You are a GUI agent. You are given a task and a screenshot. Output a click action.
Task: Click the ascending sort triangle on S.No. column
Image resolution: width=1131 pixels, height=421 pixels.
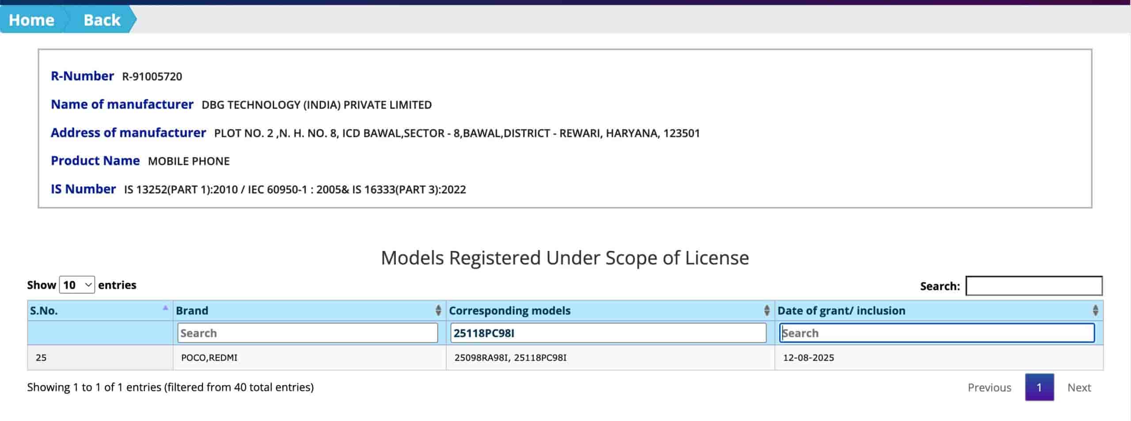(165, 307)
